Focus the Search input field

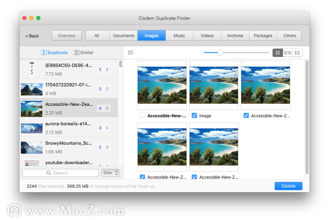(60, 173)
